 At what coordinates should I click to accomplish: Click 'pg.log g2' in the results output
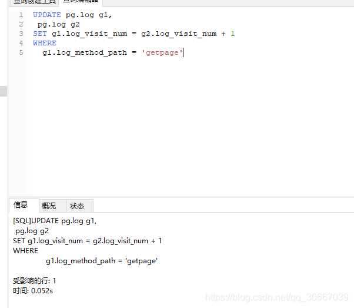point(32,231)
